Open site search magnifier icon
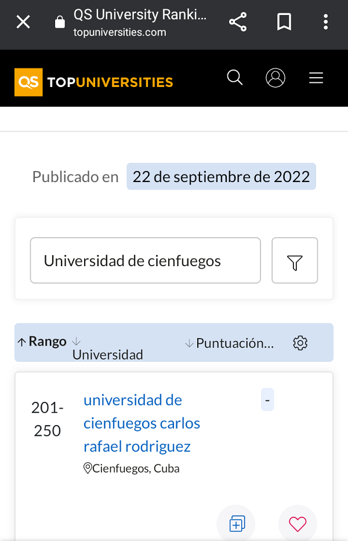Screen dimensions: 348x541 tap(235, 77)
